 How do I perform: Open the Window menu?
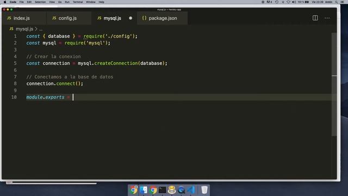coord(91,2)
